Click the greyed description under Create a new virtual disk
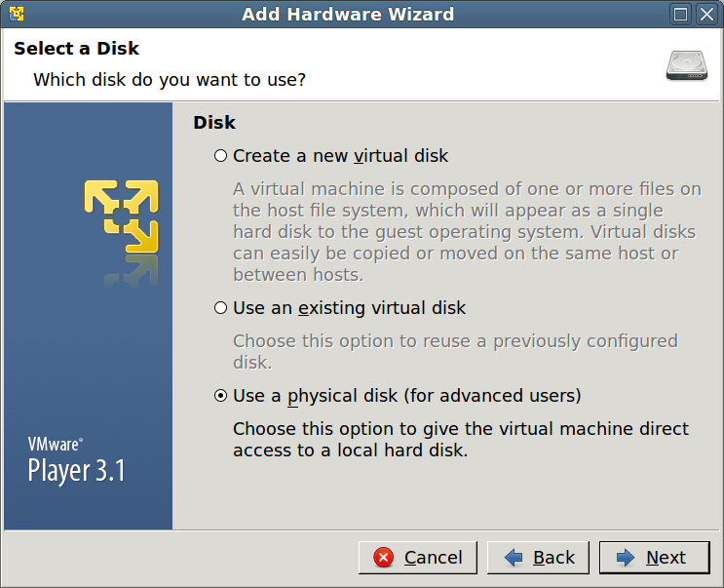 [467, 232]
